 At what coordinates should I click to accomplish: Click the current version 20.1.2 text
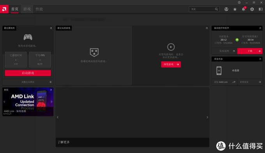223,40
